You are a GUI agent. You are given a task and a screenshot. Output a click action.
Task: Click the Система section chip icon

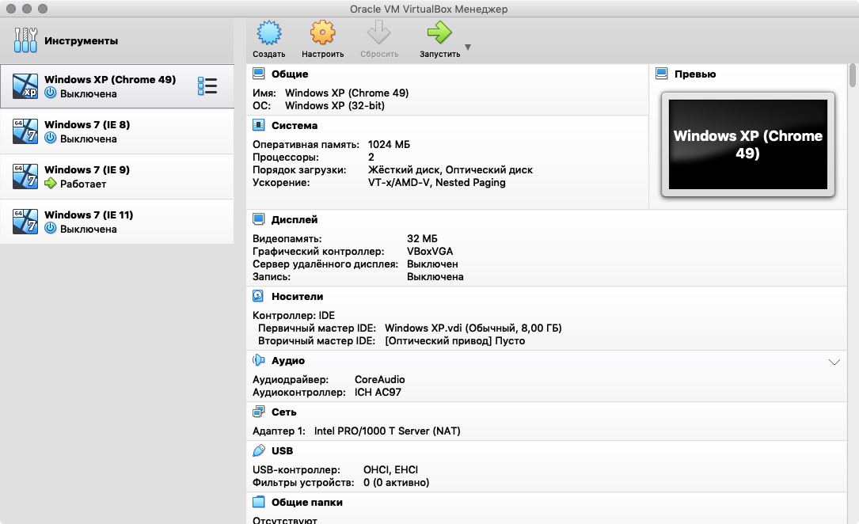[x=259, y=125]
